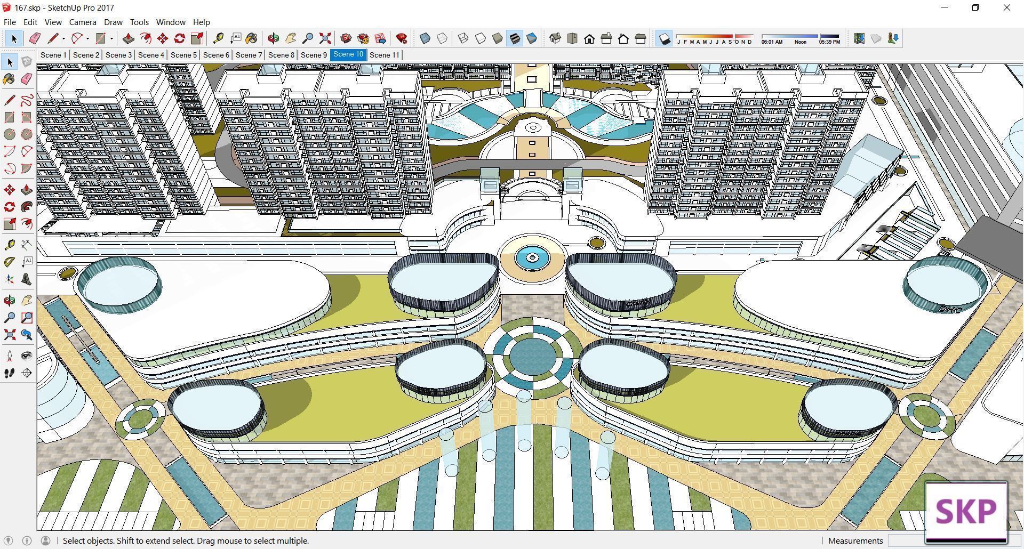The width and height of the screenshot is (1024, 549).
Task: Toggle X-Ray face style
Action: 425,38
